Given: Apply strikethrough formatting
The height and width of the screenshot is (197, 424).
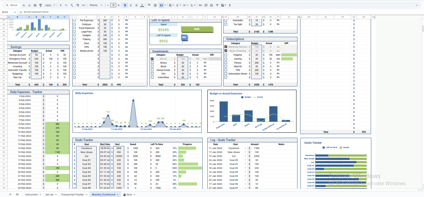Looking at the screenshot, I should tap(136, 5).
